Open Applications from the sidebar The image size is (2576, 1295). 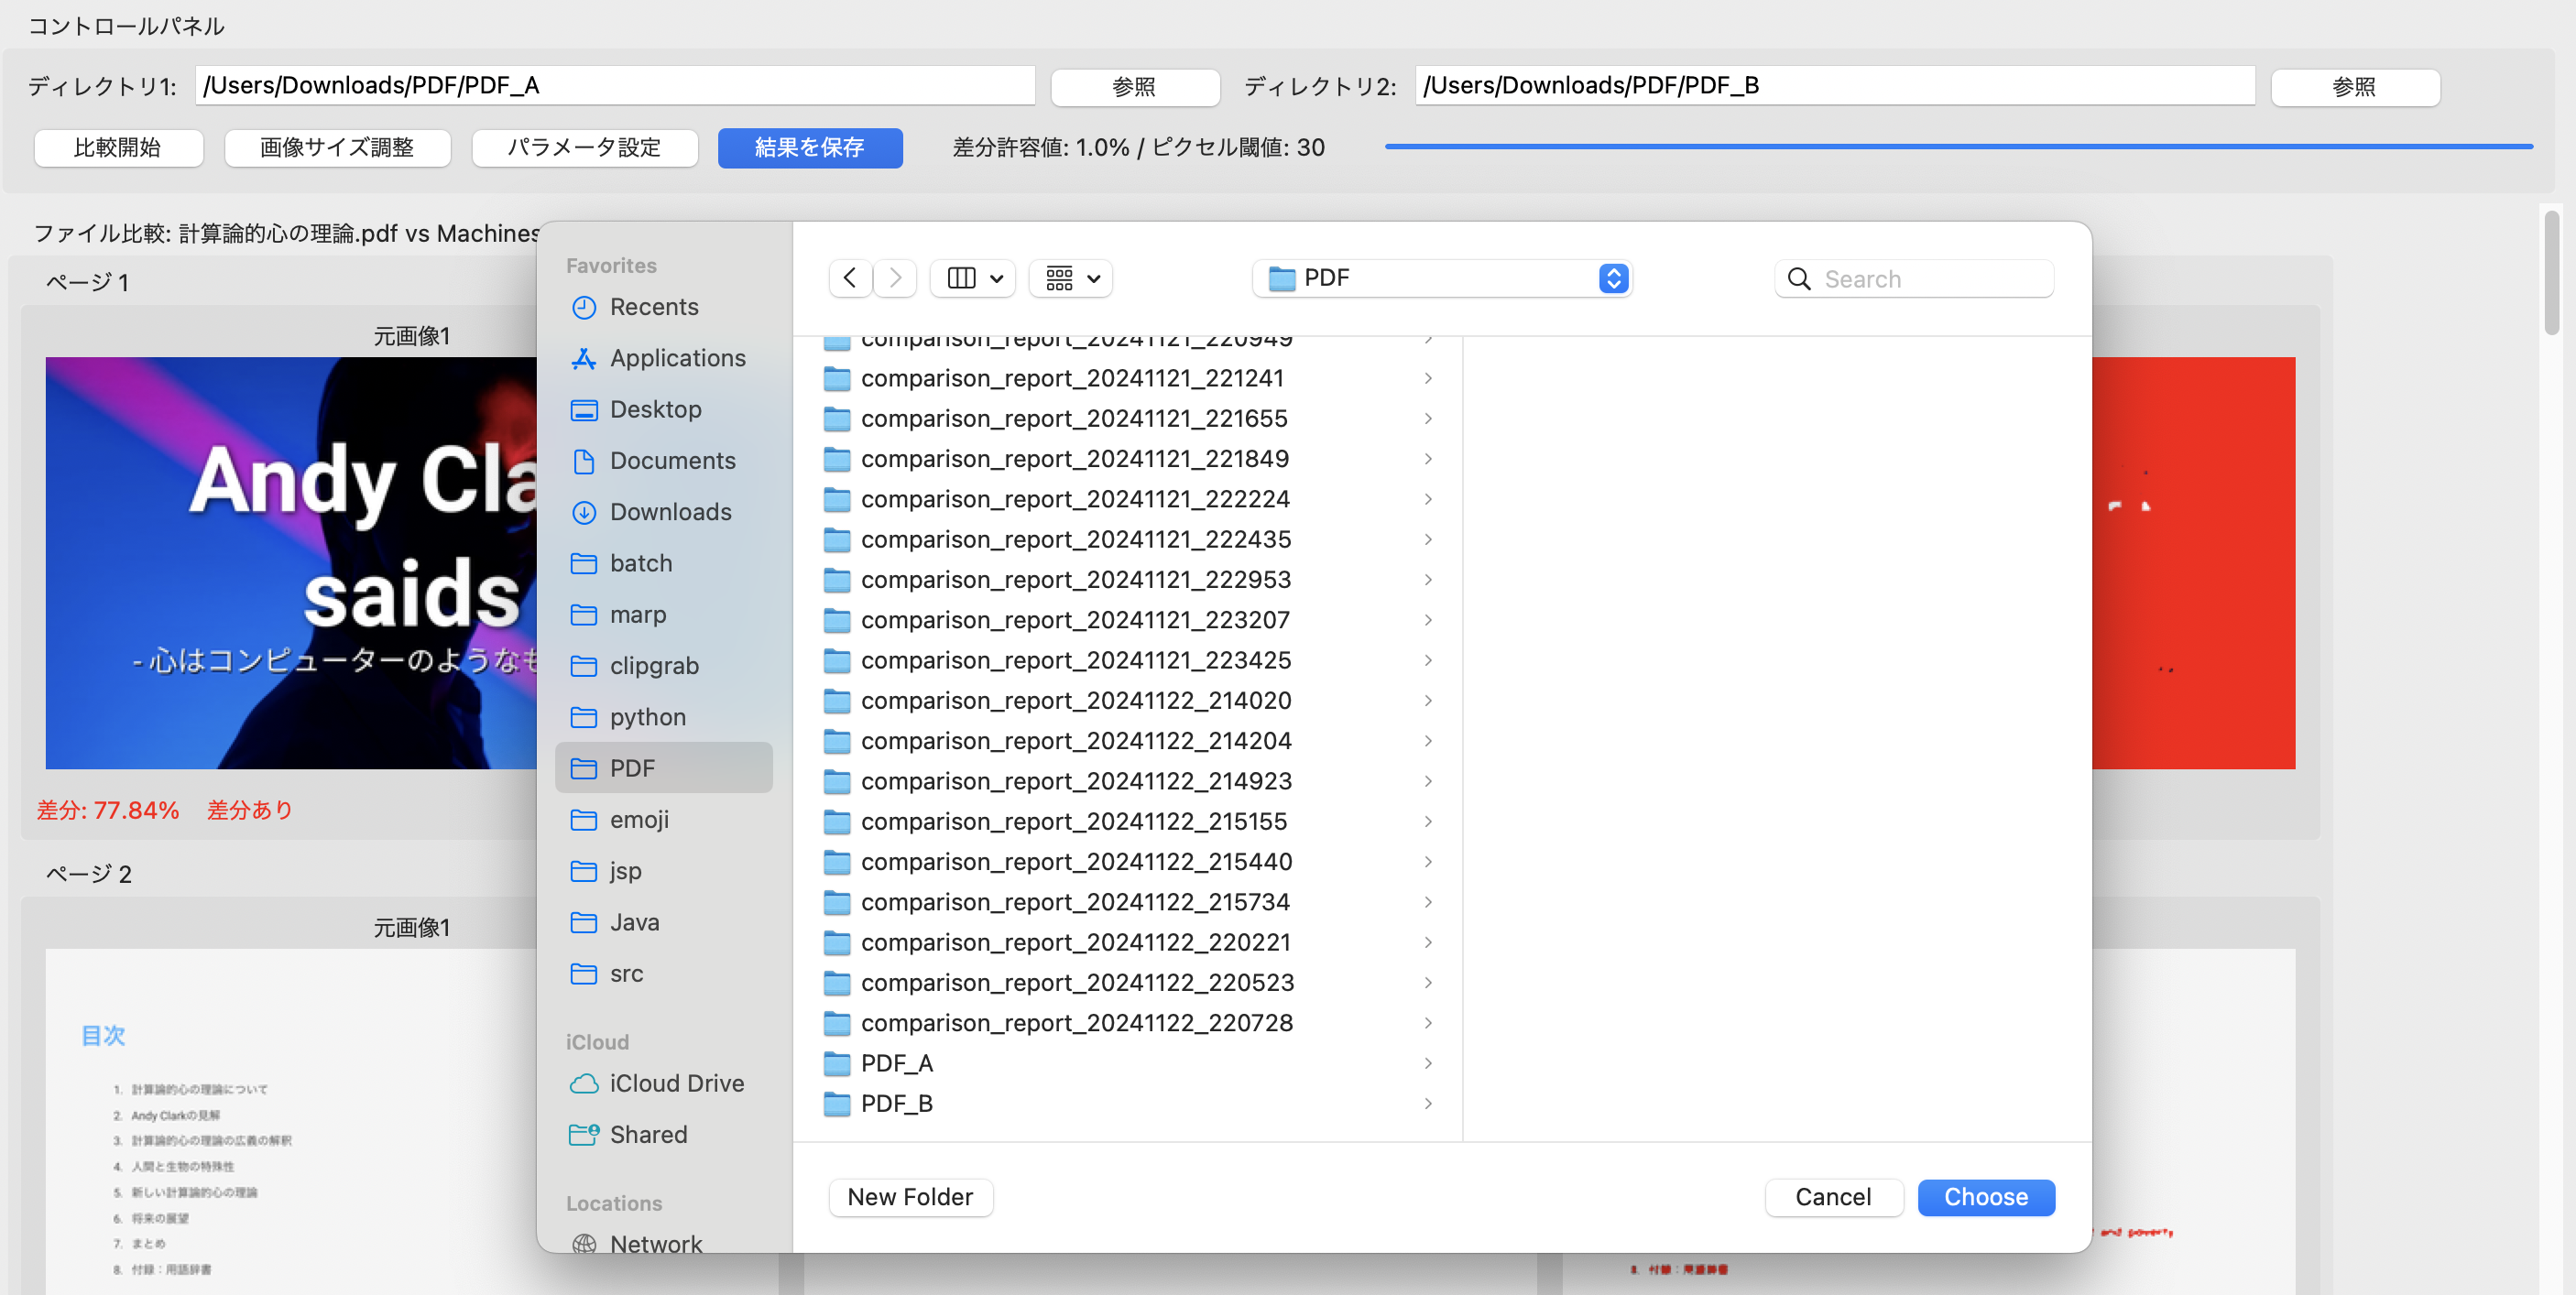pyautogui.click(x=676, y=358)
